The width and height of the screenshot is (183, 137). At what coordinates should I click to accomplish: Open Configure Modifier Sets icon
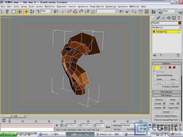click(178, 55)
